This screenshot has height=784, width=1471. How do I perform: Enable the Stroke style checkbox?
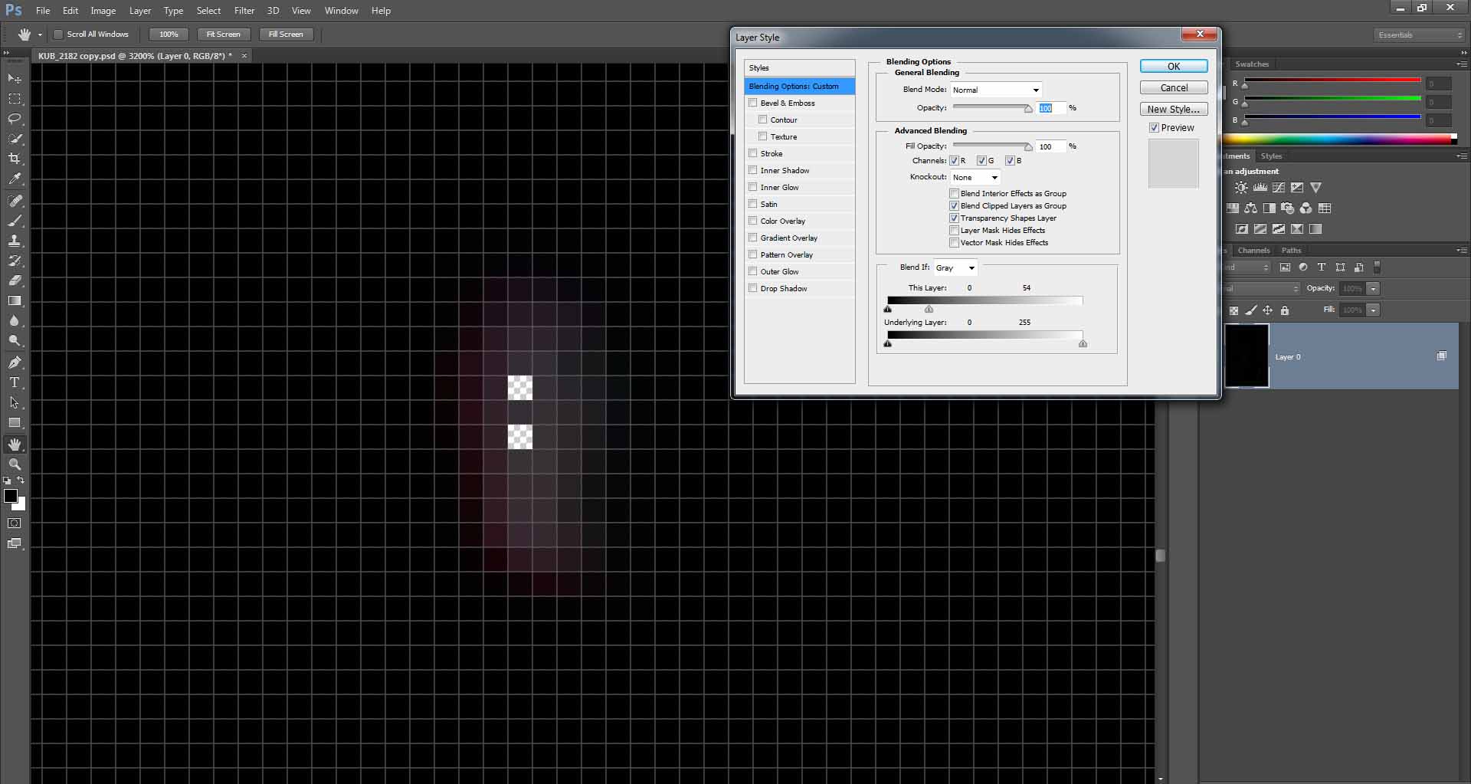point(753,153)
